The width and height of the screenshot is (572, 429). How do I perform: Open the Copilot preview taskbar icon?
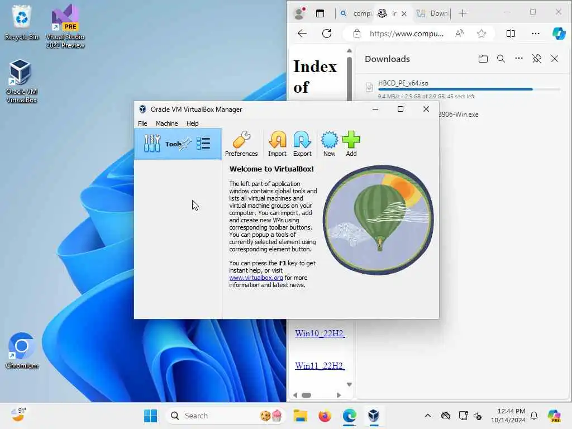tap(554, 416)
